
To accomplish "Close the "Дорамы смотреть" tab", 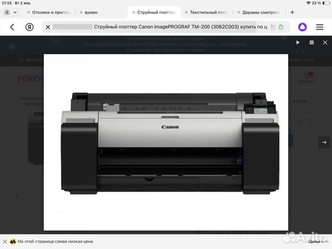I will 239,12.
